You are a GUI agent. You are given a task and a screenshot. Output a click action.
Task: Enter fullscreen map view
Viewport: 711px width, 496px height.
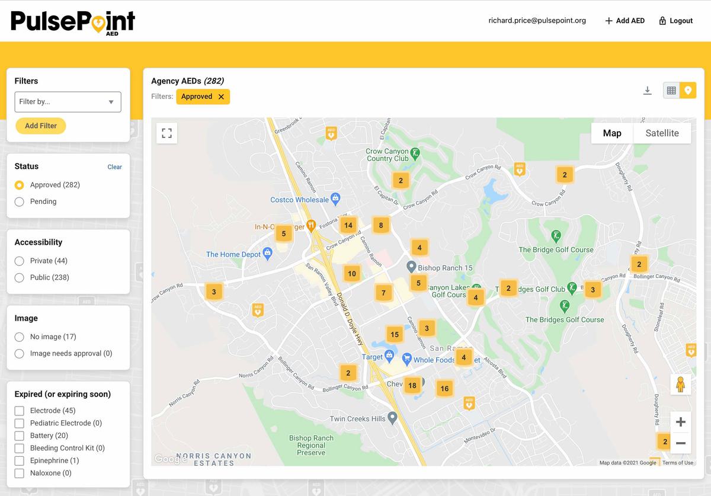tap(166, 133)
